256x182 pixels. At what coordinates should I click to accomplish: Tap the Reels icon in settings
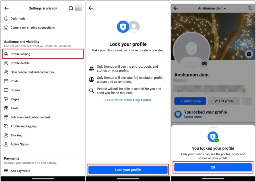(6, 108)
